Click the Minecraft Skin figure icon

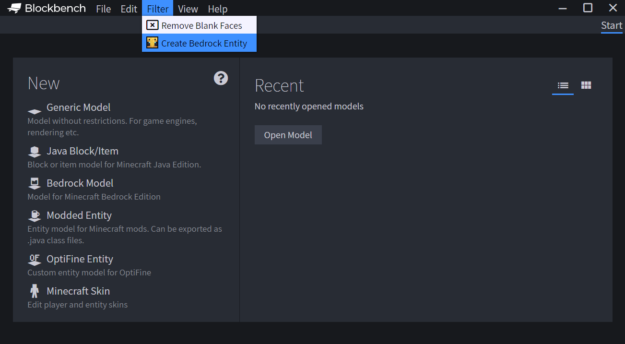[x=35, y=291]
